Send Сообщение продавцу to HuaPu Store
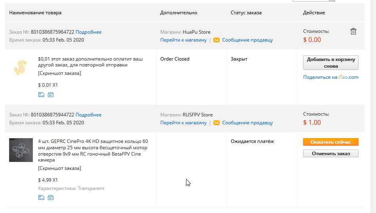The height and width of the screenshot is (213, 376). click(x=247, y=40)
